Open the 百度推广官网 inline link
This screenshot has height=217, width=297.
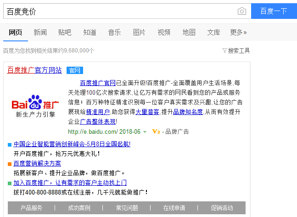pyautogui.click(x=98, y=83)
